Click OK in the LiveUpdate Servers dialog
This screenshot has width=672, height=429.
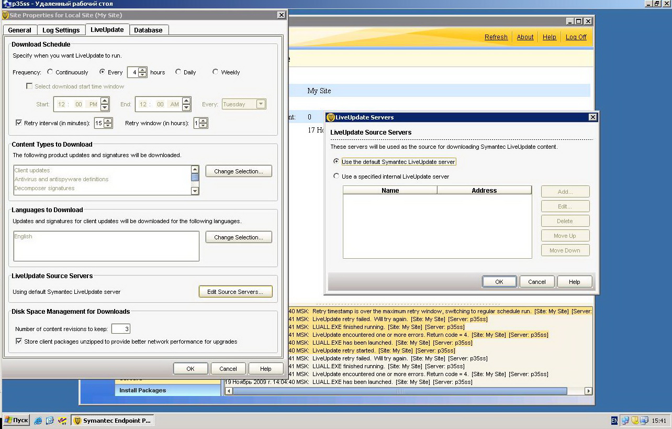499,282
